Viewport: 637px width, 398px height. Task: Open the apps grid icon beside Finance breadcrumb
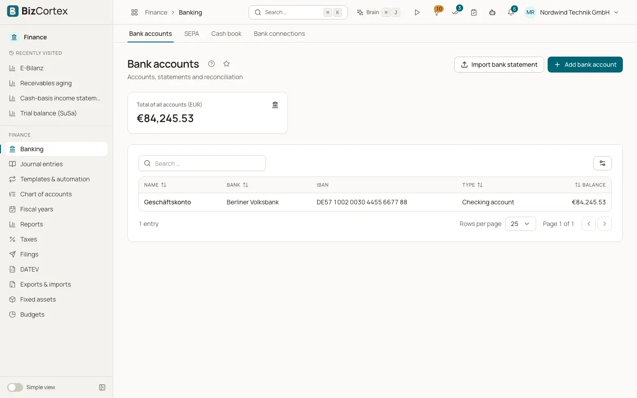click(x=134, y=12)
